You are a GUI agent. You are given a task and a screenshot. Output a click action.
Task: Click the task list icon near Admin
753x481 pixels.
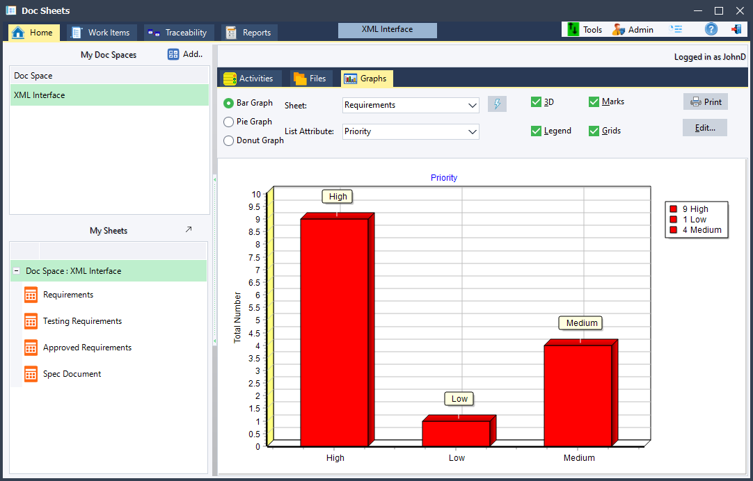[x=674, y=29]
